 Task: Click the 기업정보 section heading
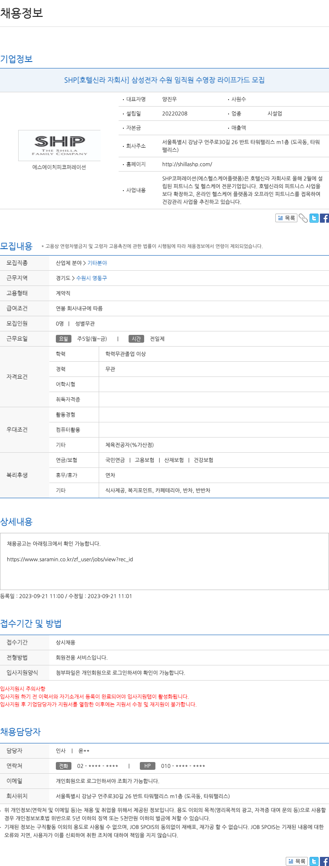pos(16,59)
